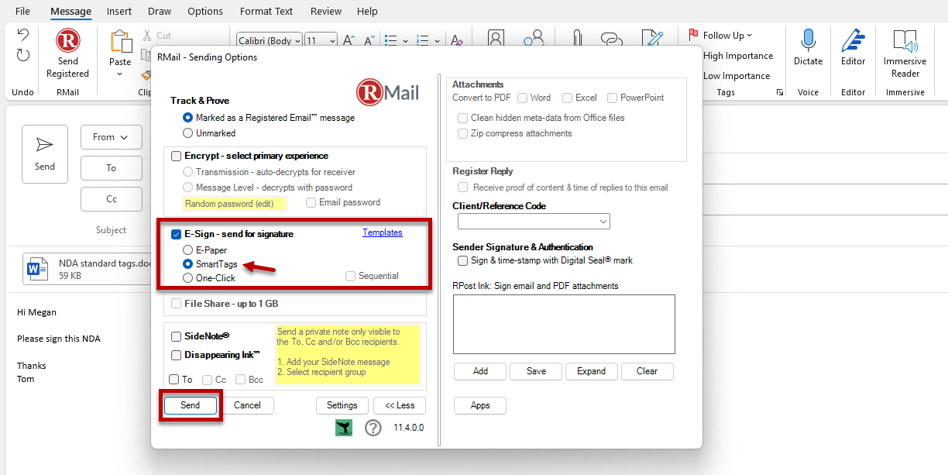Image resolution: width=948 pixels, height=475 pixels.
Task: Select Marked as a Registered Email radio
Action: coord(187,118)
